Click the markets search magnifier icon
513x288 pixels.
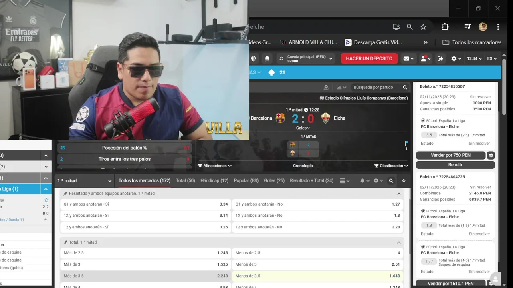click(391, 181)
